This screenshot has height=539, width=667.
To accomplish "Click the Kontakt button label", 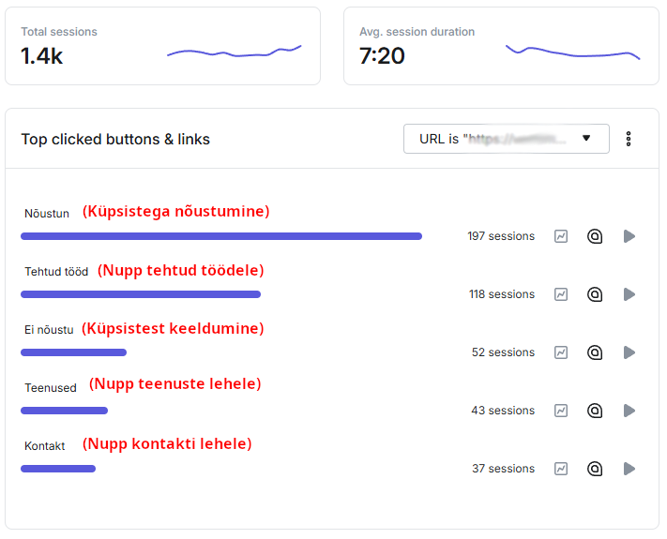I will (x=45, y=446).
